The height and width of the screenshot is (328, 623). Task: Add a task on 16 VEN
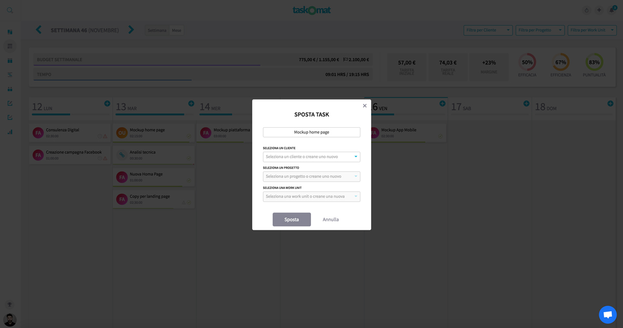442,104
